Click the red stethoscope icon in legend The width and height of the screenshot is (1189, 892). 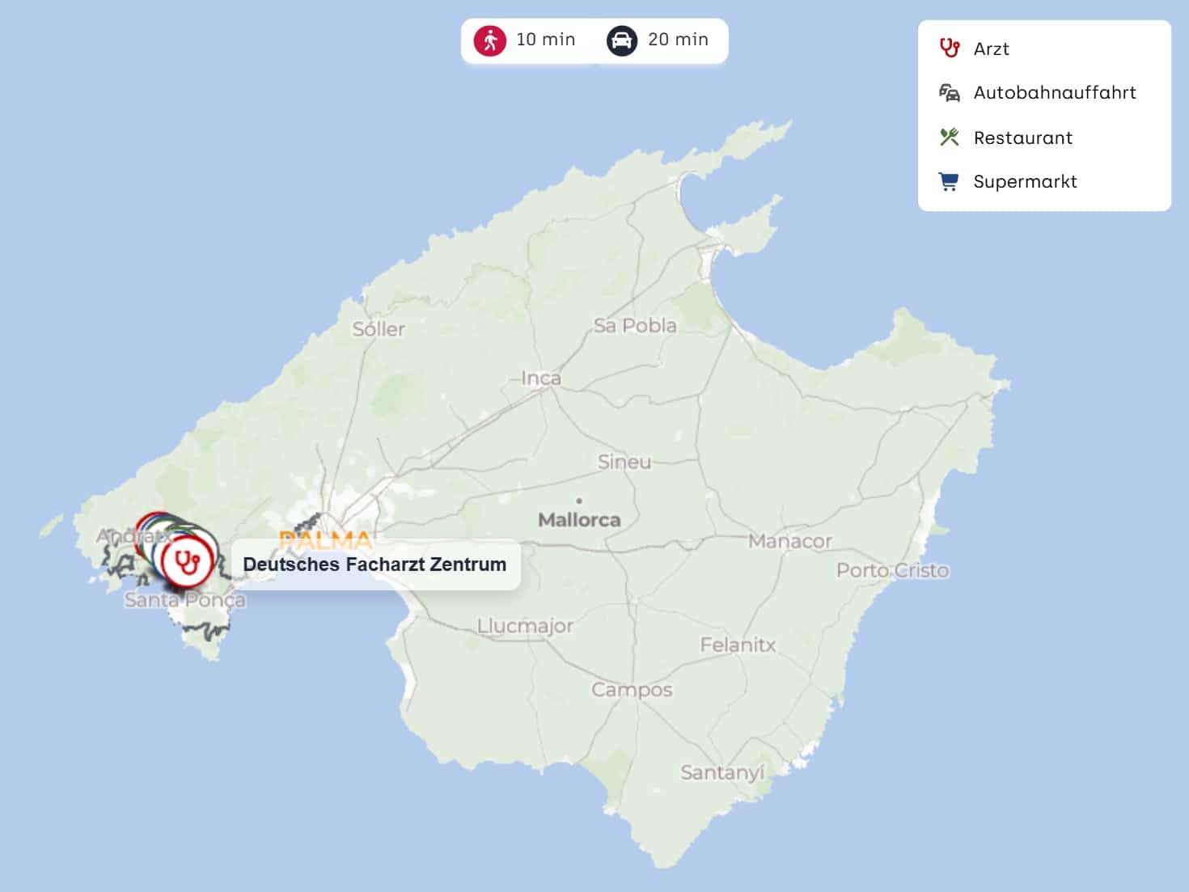tap(949, 49)
